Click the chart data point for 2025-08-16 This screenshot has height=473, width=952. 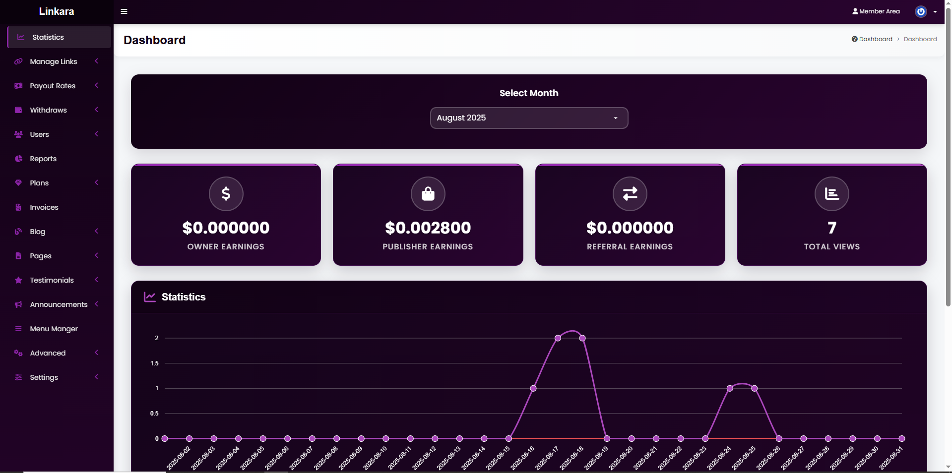click(533, 388)
